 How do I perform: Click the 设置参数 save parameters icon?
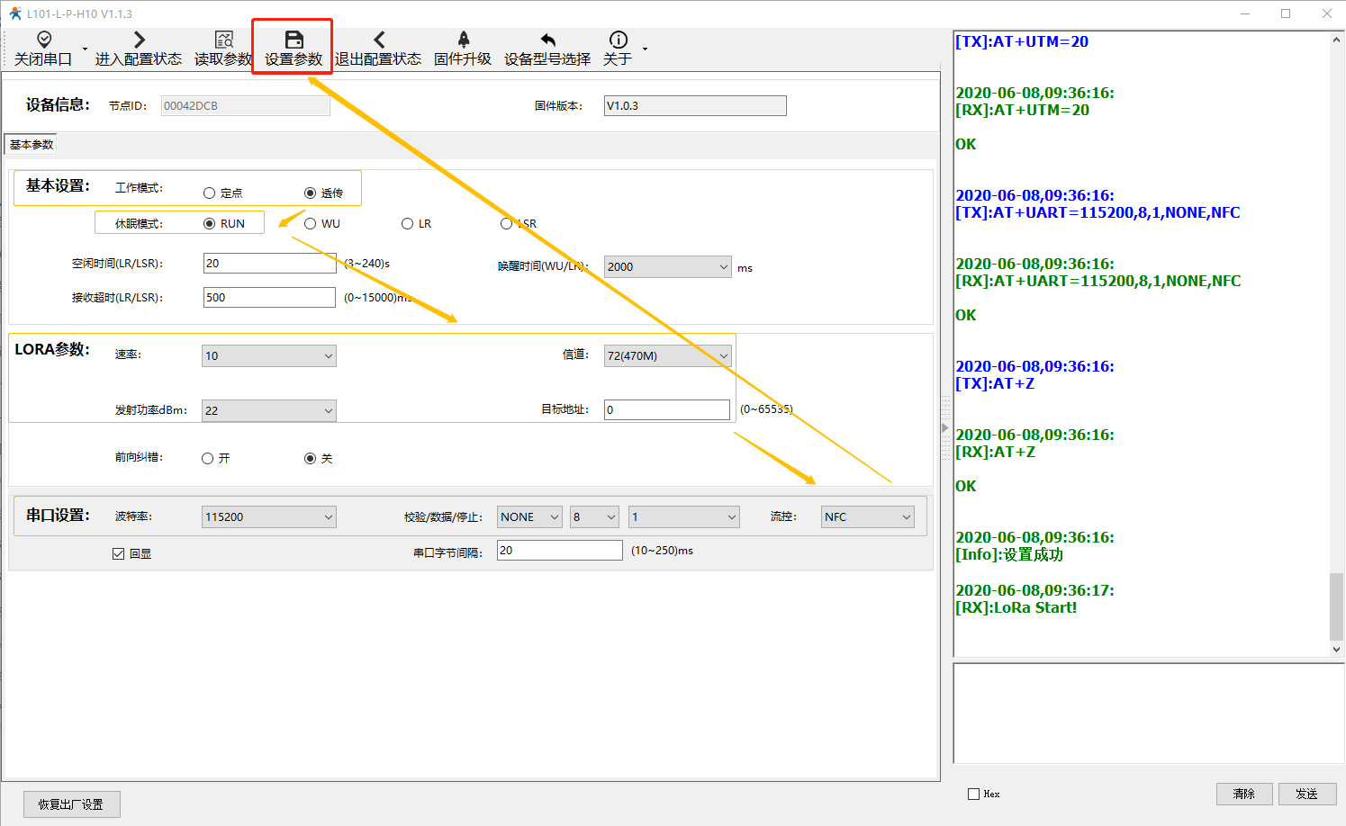294,40
